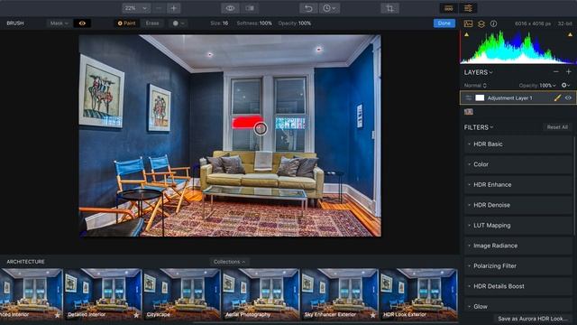Viewport: 577px width, 325px height.
Task: Click the ARCHITECTURE category label
Action: 25,262
